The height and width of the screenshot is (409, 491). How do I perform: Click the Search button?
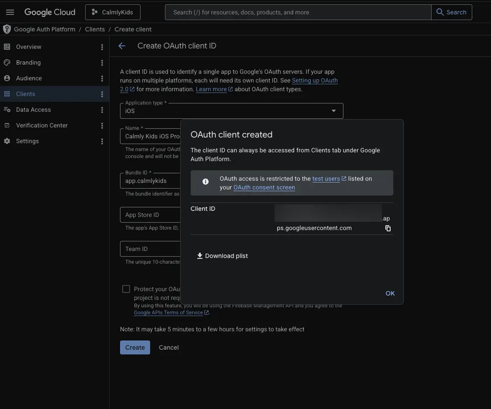click(452, 12)
